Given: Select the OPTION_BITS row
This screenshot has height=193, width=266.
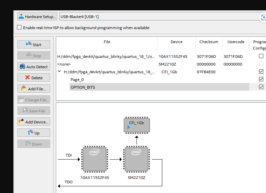Looking at the screenshot, I should (83, 87).
